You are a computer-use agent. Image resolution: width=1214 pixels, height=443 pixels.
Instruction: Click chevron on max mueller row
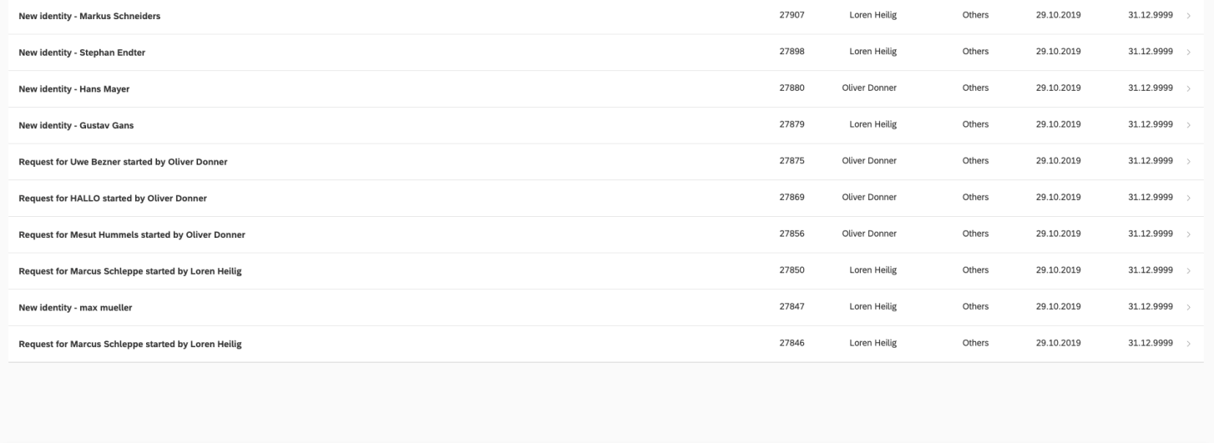coord(1188,307)
